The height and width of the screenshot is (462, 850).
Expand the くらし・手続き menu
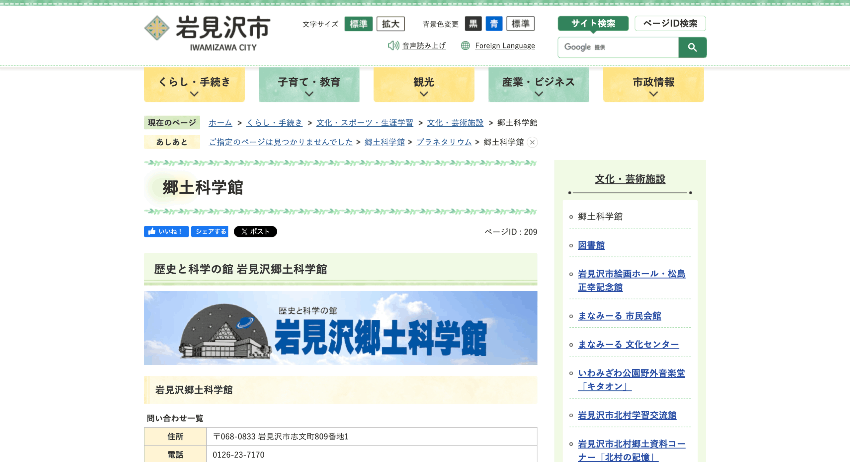[x=194, y=85]
